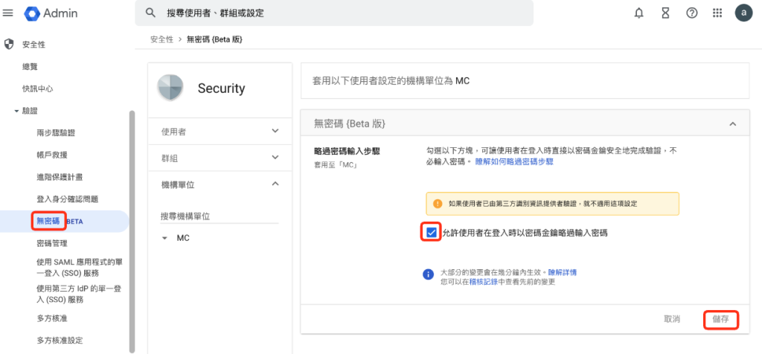Toggle the skip password with passkey checkbox
The image size is (762, 354).
431,233
